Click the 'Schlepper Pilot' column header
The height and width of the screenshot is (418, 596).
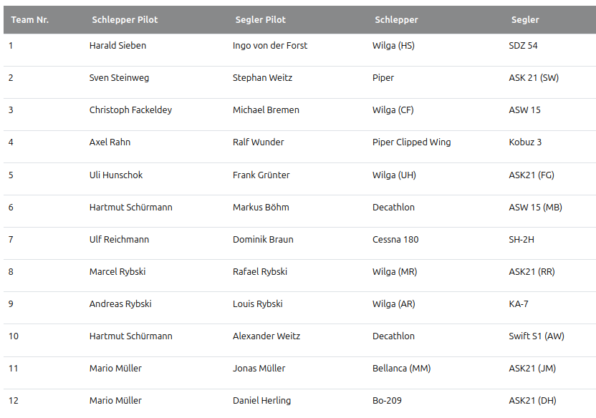(125, 20)
